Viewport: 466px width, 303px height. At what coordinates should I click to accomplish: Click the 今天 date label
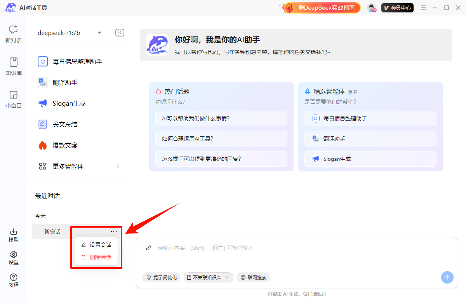[x=40, y=216]
